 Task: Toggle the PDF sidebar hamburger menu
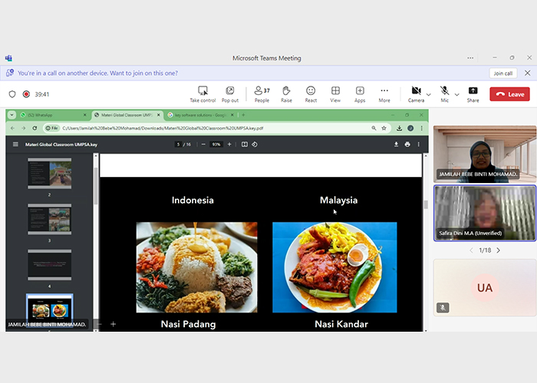click(15, 144)
